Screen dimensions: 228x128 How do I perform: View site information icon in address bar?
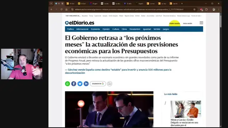click(x=72, y=10)
